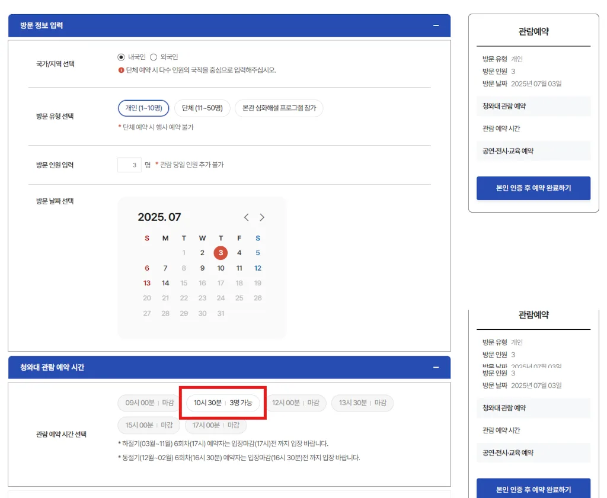Image resolution: width=607 pixels, height=498 pixels.
Task: Click the 2025. 07 calendar month title
Action: tap(159, 217)
